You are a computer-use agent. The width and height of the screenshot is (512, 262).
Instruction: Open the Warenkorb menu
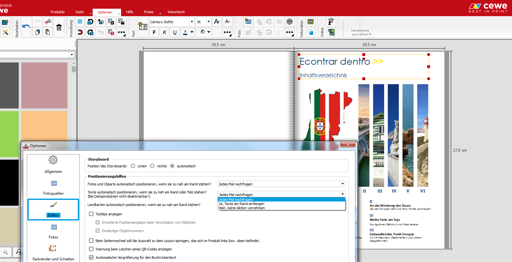click(176, 12)
